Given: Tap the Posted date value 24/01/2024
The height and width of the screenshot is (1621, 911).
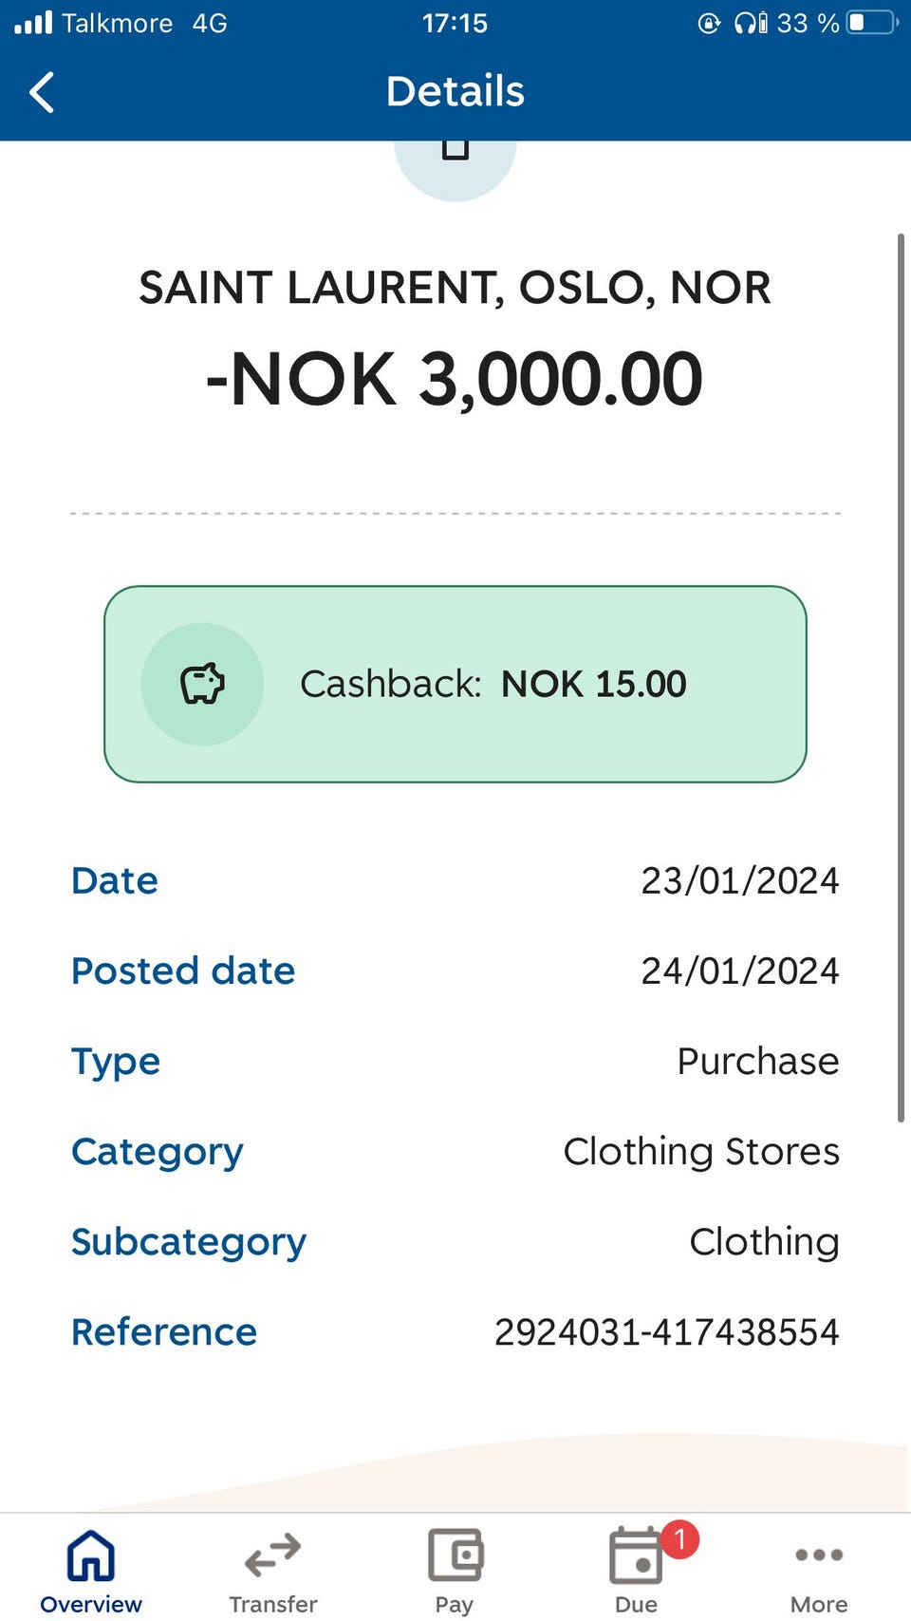Looking at the screenshot, I should point(740,971).
